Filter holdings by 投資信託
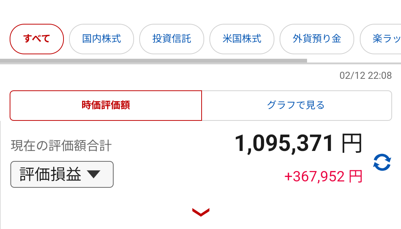Screen dimensions: 401x229 (172, 39)
